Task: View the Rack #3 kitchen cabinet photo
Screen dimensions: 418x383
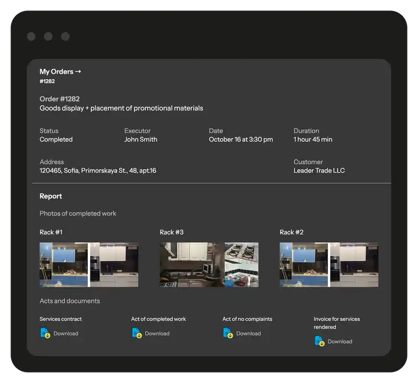Action: pos(191,264)
